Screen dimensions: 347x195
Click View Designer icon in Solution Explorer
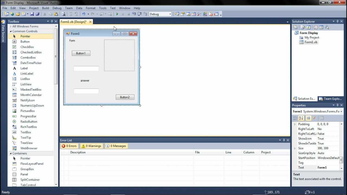(321, 27)
